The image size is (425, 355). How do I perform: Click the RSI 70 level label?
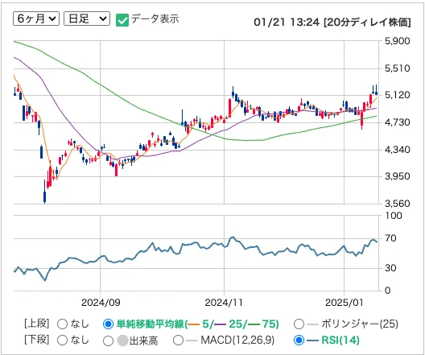390,238
